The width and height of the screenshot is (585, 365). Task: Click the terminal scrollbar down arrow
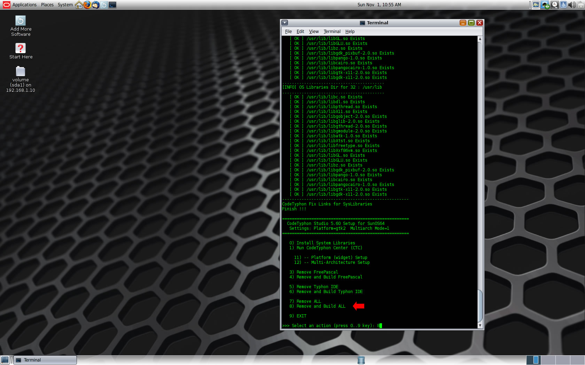click(480, 326)
